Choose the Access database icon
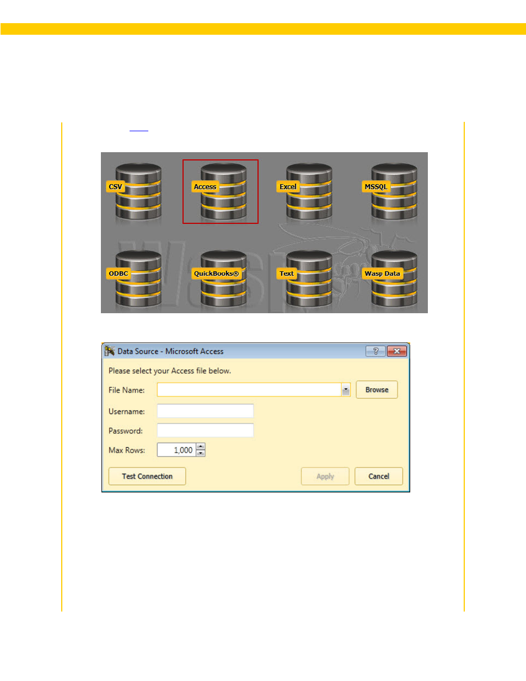Viewport: 526px width, 681px height. [x=219, y=192]
